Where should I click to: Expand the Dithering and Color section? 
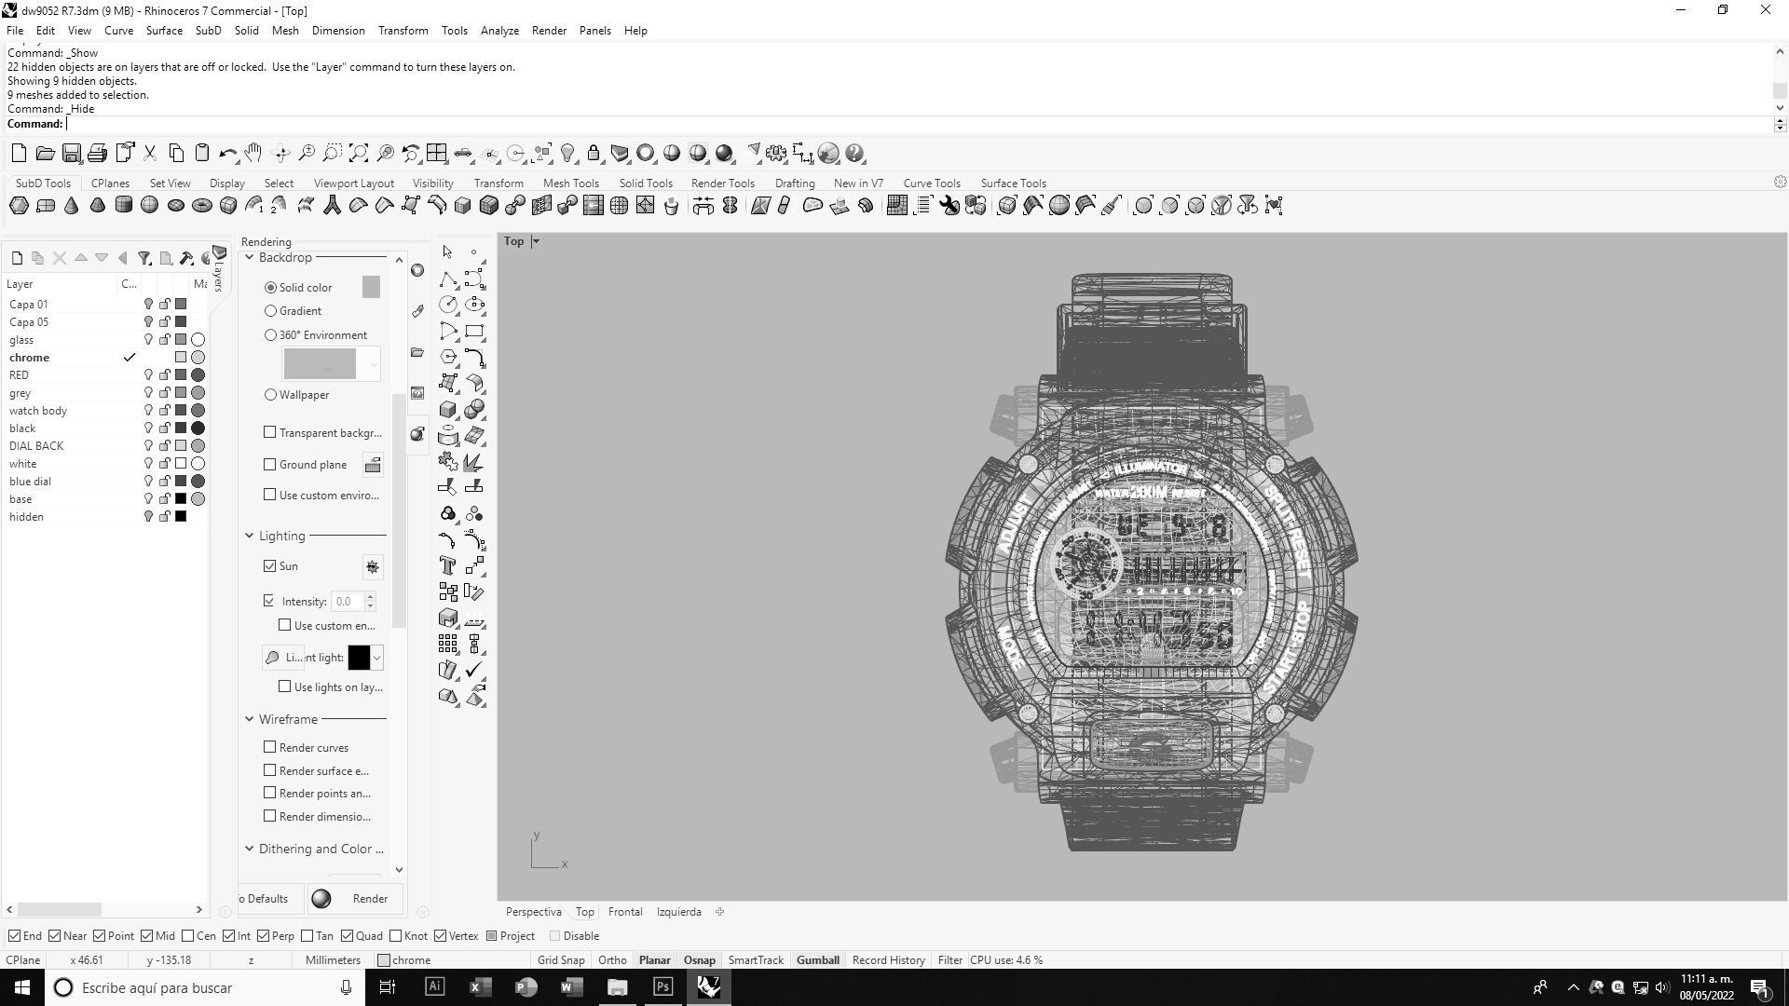[x=250, y=849]
